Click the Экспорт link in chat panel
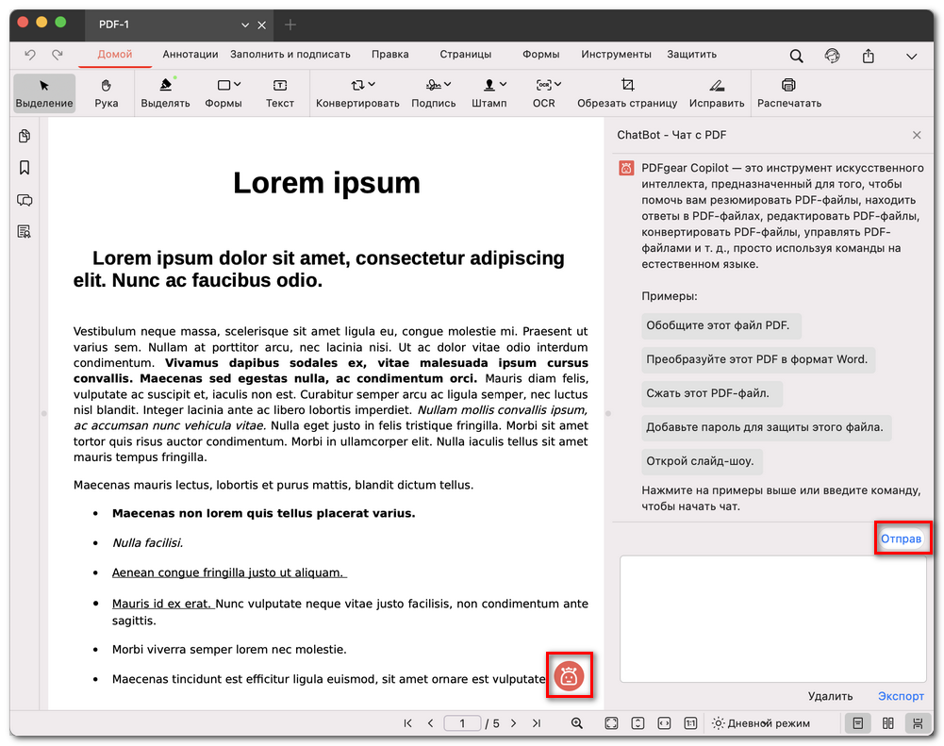Image resolution: width=944 pixels, height=746 pixels. tap(901, 696)
